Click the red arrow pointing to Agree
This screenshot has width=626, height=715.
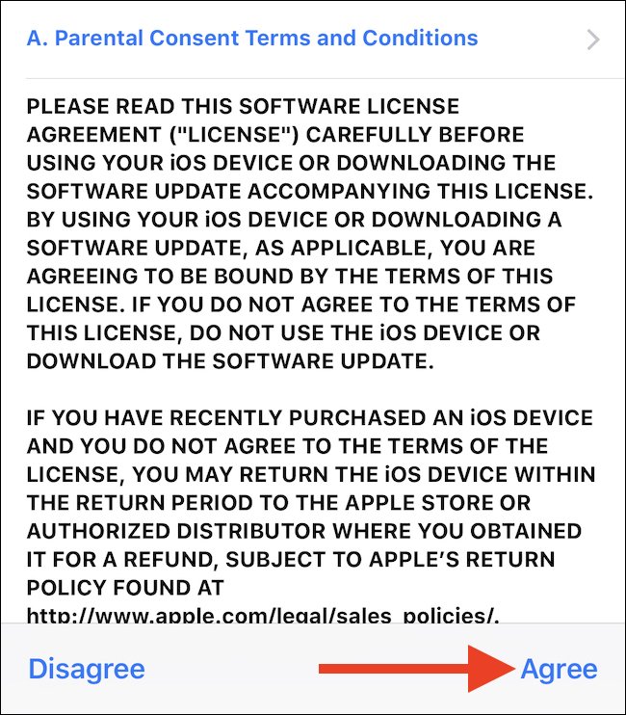click(x=417, y=669)
